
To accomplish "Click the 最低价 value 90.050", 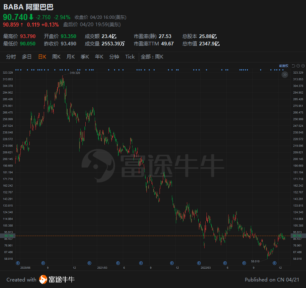I will tap(28, 44).
